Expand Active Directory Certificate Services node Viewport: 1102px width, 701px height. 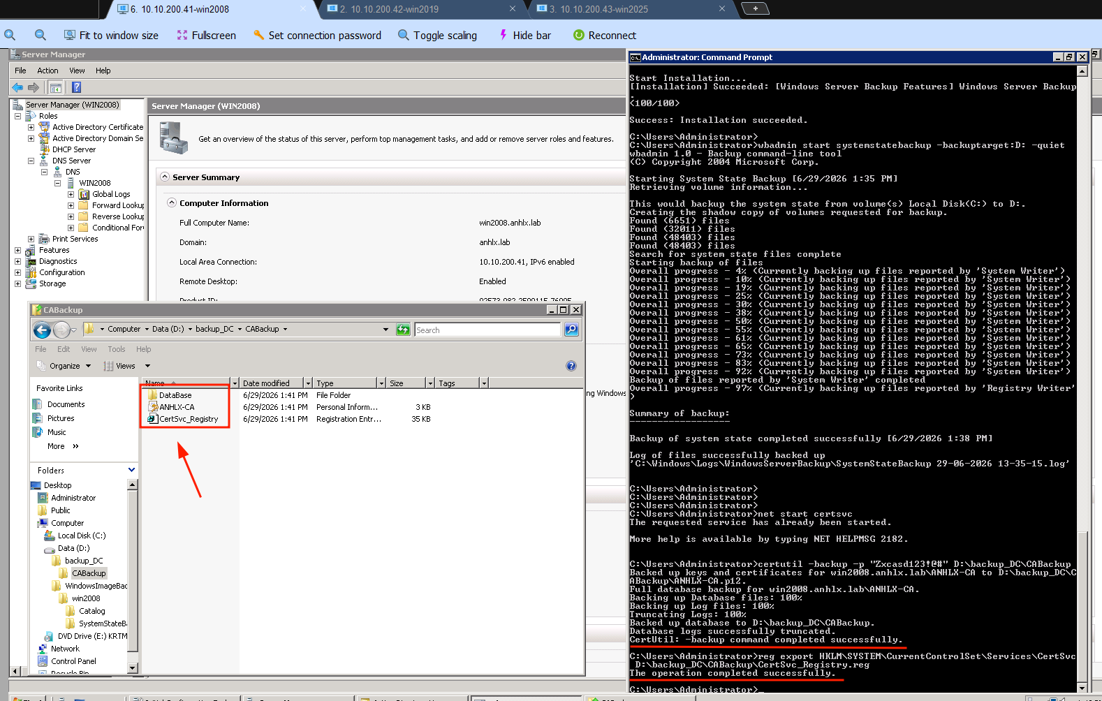31,127
